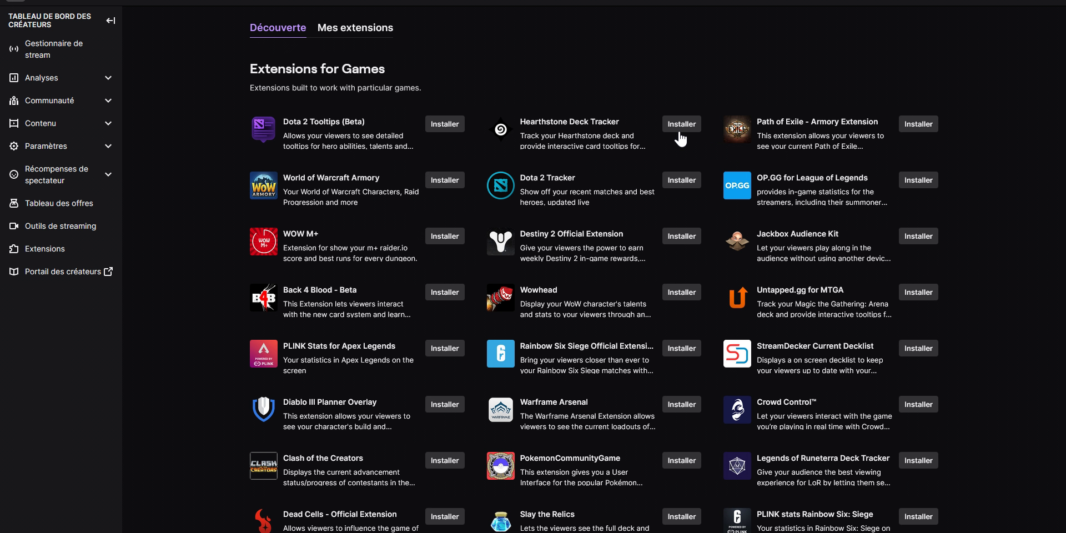Click the Untapped.gg for MTGA icon
1066x533 pixels.
[x=737, y=298]
